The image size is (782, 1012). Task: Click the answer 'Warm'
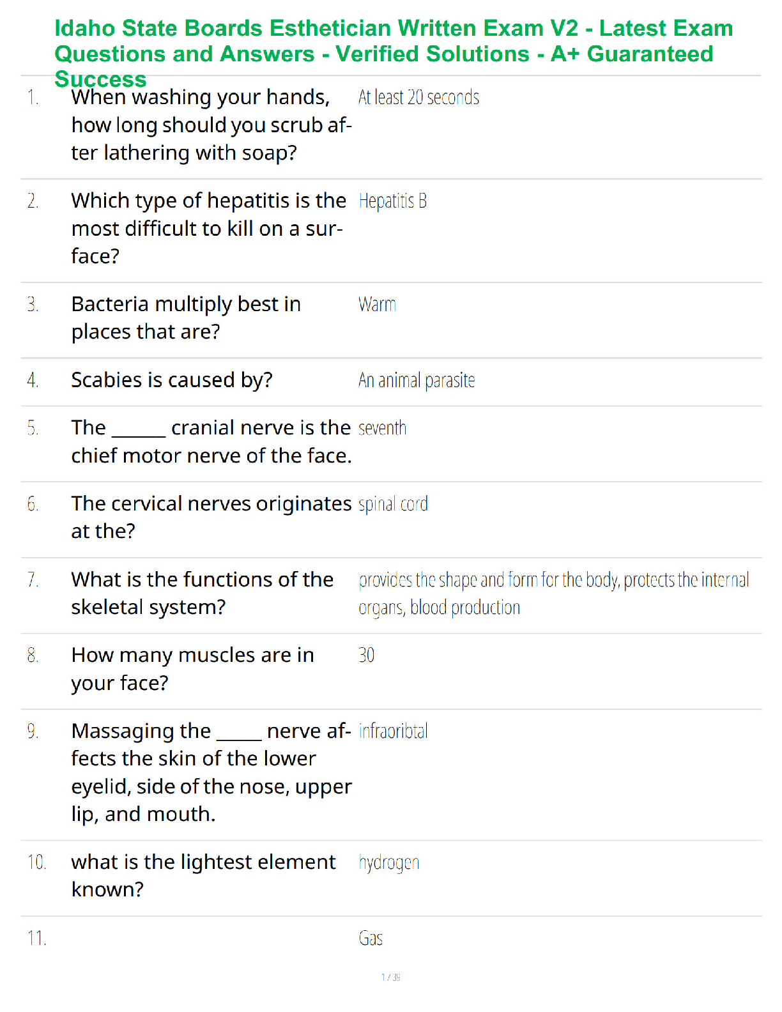click(377, 304)
